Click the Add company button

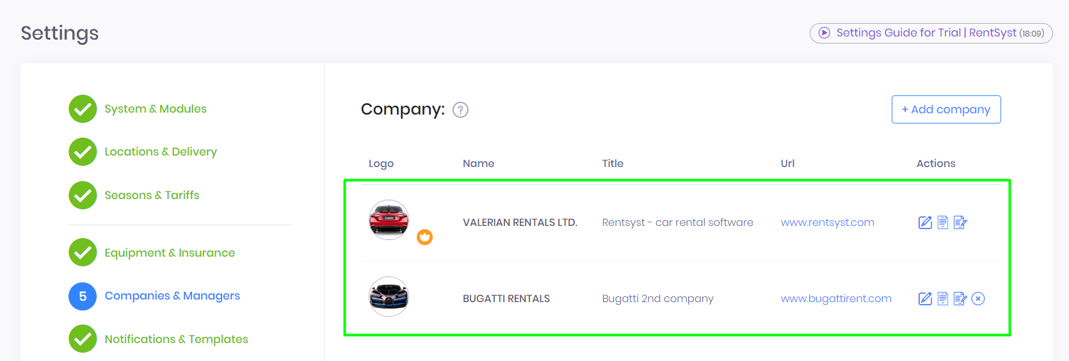(x=945, y=109)
